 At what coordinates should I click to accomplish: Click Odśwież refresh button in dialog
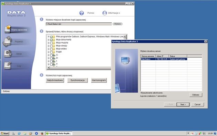tap(196, 95)
